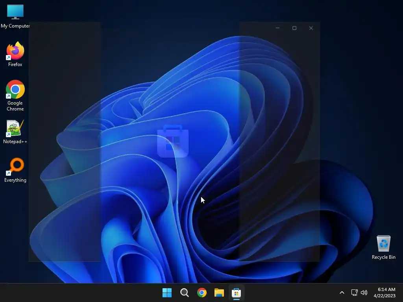Minimize the loading Microsoft Store window
Image resolution: width=403 pixels, height=302 pixels.
pos(277,28)
